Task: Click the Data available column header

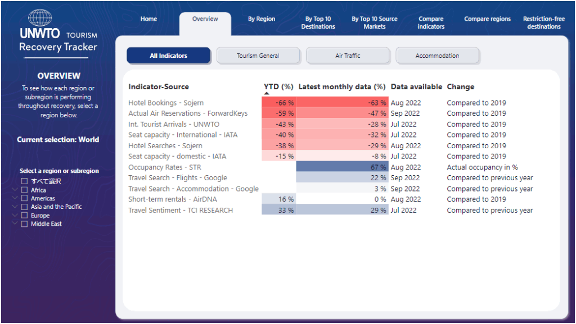Action: [417, 87]
